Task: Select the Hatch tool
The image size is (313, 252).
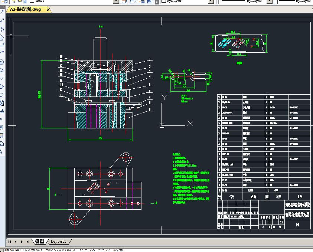Action: tap(2, 127)
